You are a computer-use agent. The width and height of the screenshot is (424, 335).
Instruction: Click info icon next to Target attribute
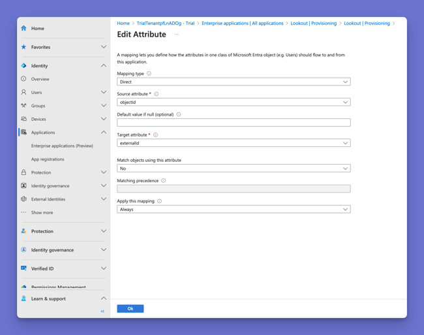tap(156, 135)
